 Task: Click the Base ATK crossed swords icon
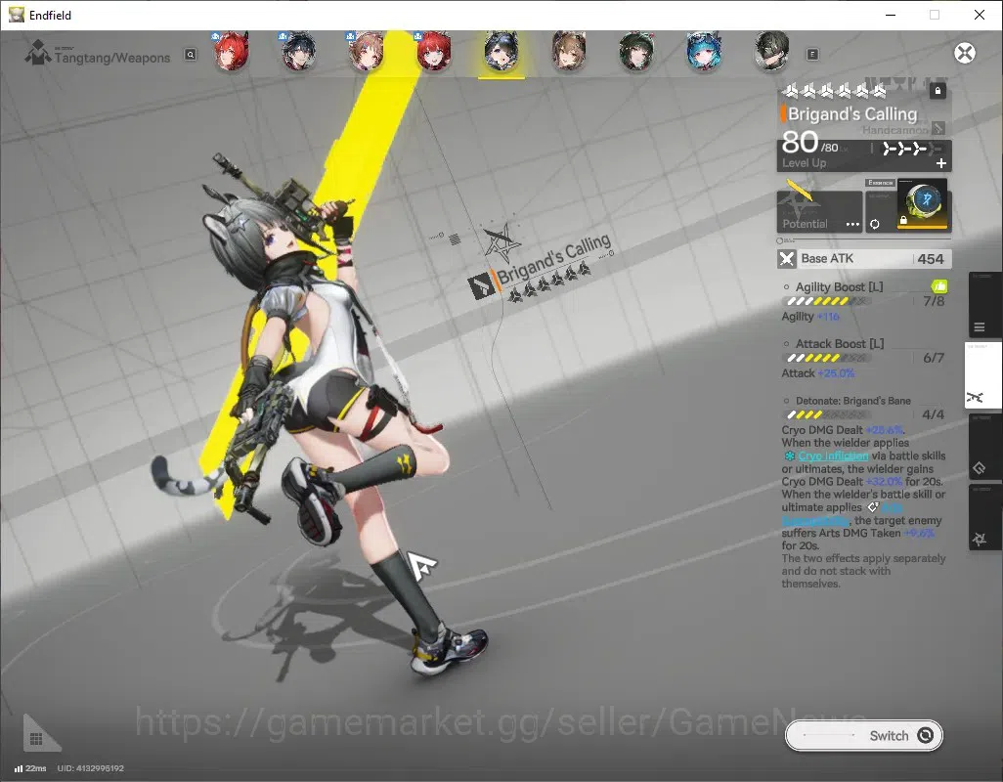click(787, 259)
